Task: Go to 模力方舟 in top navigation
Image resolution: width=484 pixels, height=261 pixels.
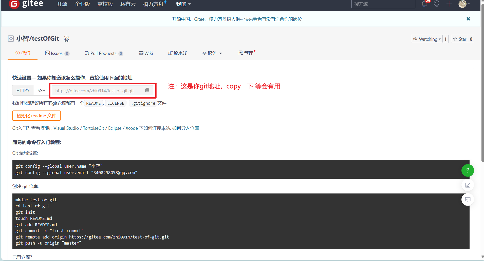Action: tap(153, 4)
